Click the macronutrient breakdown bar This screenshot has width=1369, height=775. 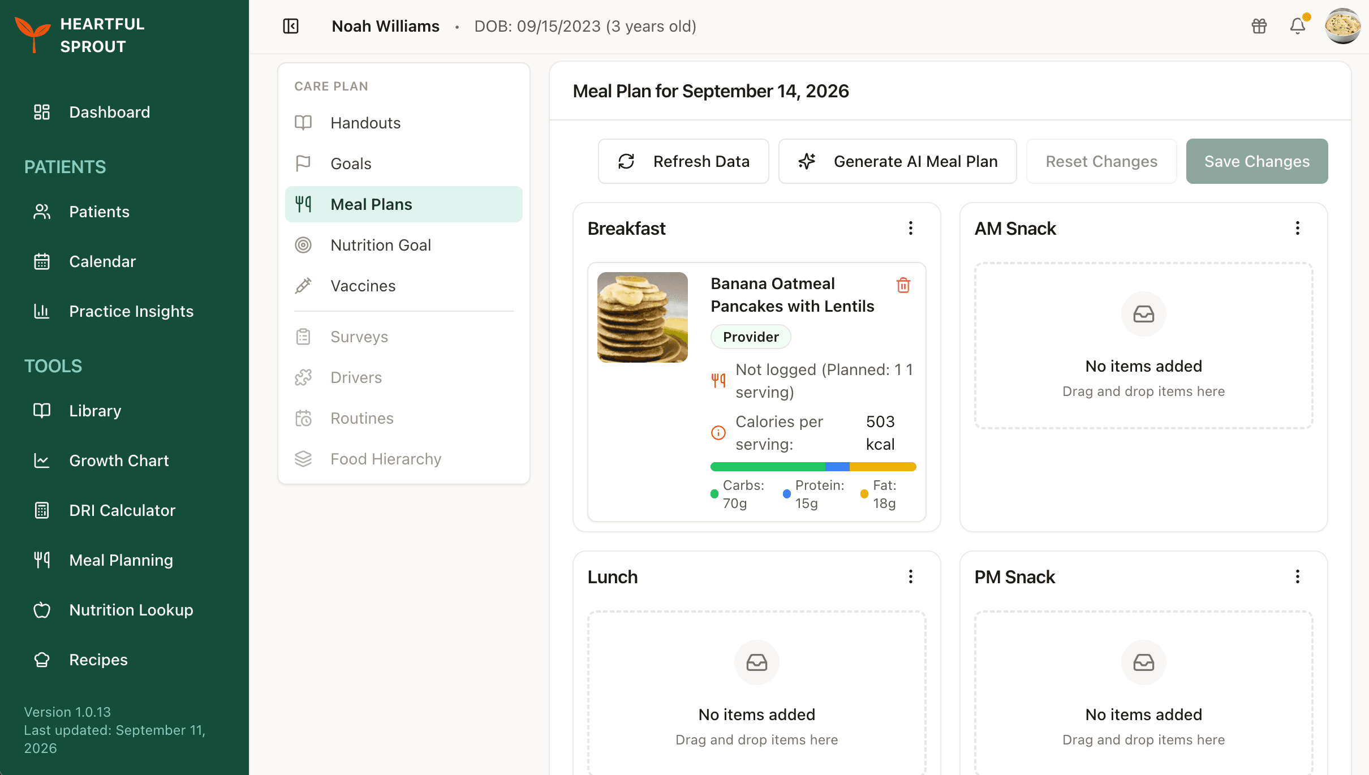[813, 467]
